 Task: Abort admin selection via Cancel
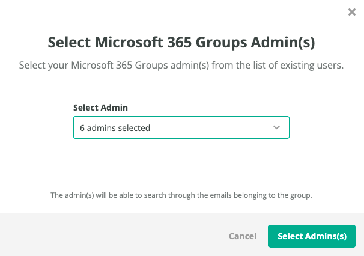243,236
